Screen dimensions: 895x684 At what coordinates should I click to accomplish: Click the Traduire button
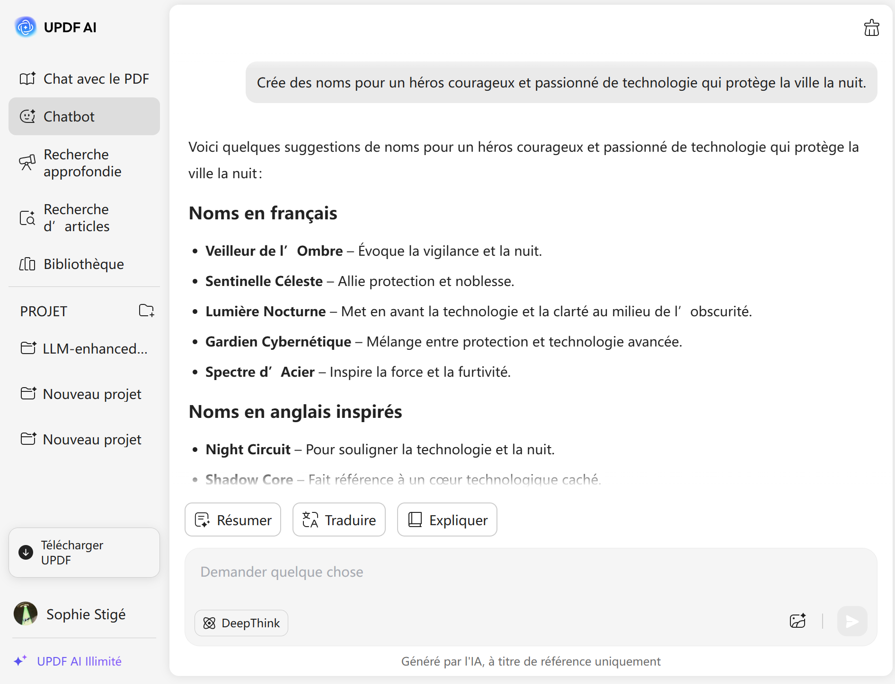[339, 519]
